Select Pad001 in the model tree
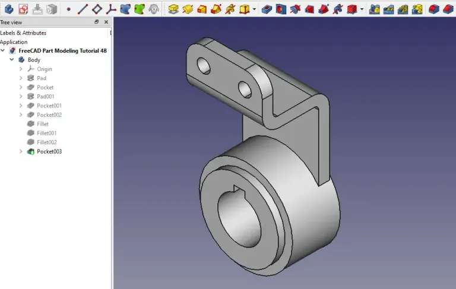The width and height of the screenshot is (456, 289). pyautogui.click(x=45, y=96)
